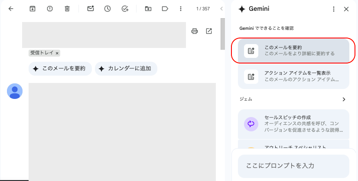Add this email to tasks

coord(125,9)
